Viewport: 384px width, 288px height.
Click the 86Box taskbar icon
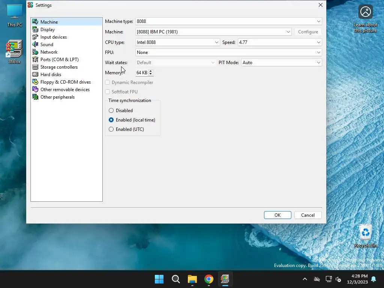(225, 279)
